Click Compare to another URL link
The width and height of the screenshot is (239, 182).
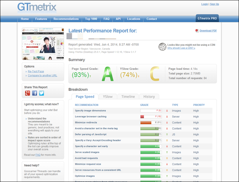point(42,75)
